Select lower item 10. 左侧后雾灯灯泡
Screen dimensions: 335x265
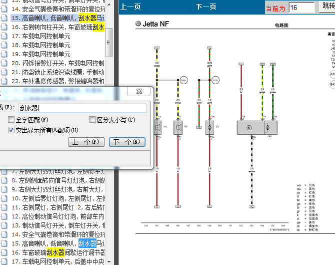pyautogui.click(x=58, y=198)
